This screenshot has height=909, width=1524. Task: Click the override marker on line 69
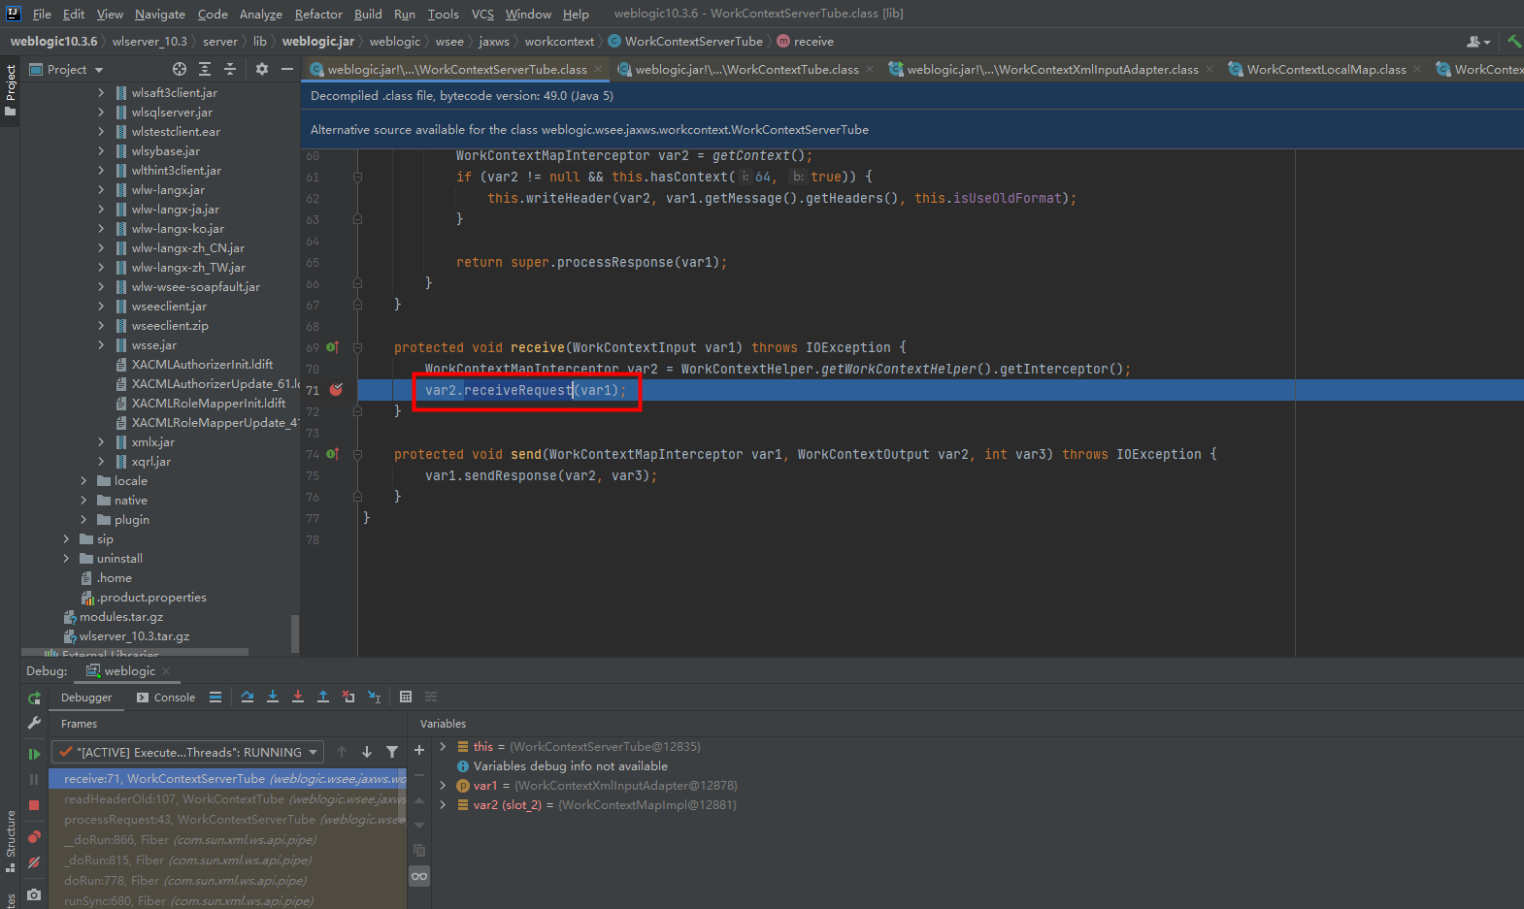333,347
